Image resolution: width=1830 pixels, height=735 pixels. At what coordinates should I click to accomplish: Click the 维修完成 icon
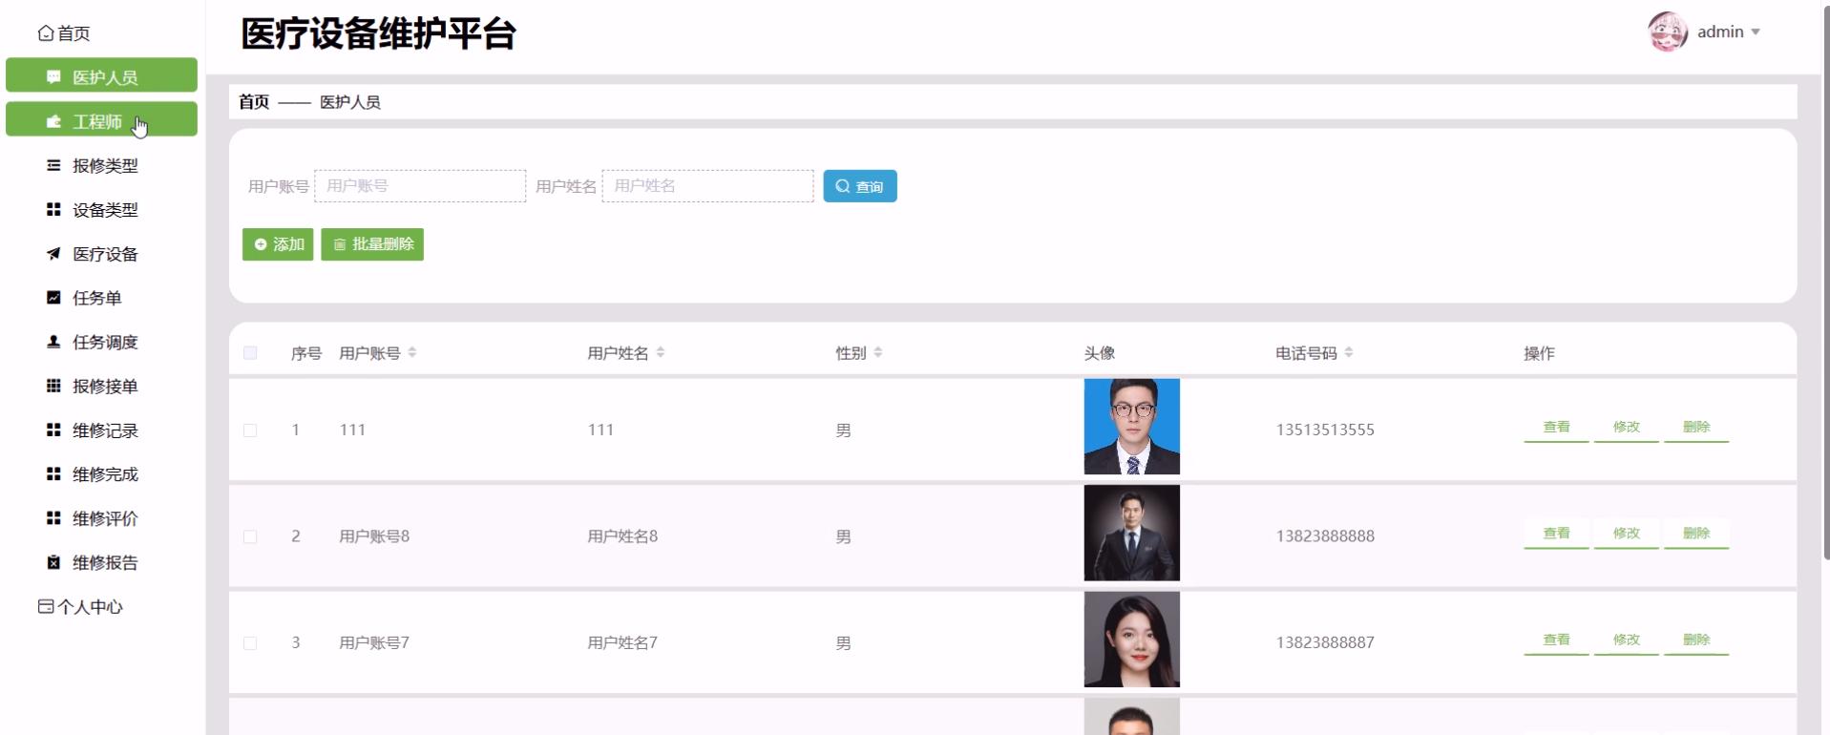53,473
